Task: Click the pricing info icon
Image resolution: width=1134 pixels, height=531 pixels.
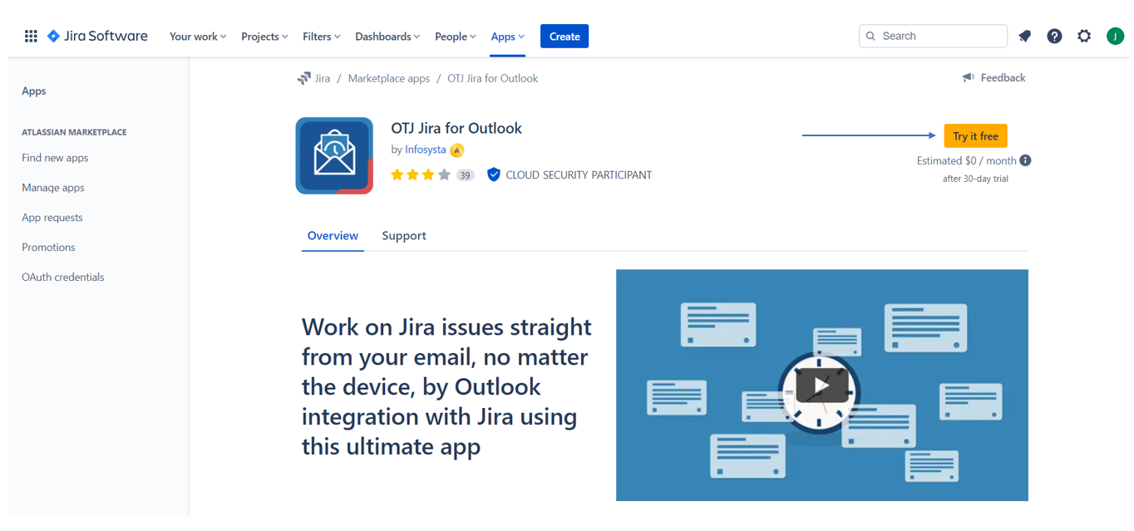Action: [1025, 160]
